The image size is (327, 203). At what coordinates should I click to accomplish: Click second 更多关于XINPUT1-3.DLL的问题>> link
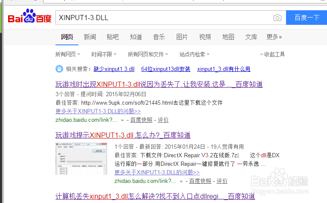157,172
